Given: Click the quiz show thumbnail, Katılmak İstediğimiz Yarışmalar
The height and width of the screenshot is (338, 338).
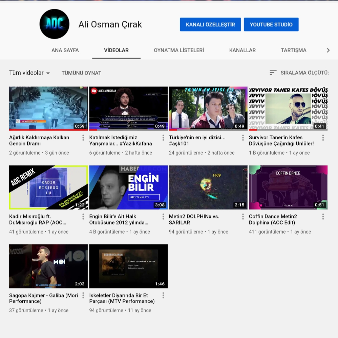Looking at the screenshot, I should [x=128, y=108].
